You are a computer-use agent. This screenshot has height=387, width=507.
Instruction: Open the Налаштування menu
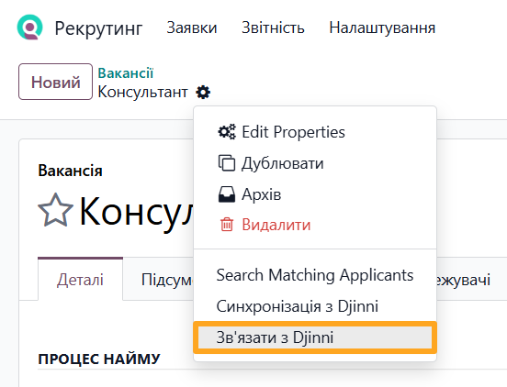click(x=382, y=28)
